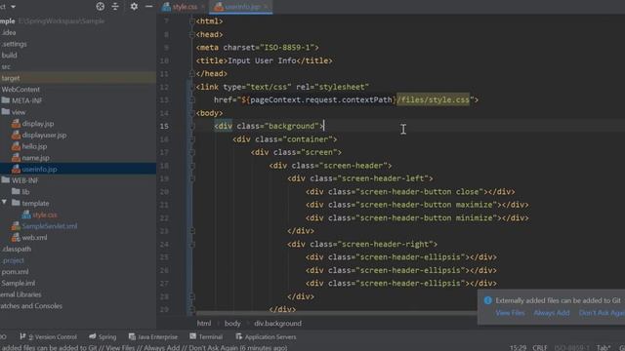Screen dimensions: 625x351
Task: Click the notification info icon
Action: (487, 300)
